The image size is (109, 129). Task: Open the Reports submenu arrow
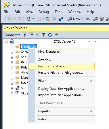[x=91, y=111]
